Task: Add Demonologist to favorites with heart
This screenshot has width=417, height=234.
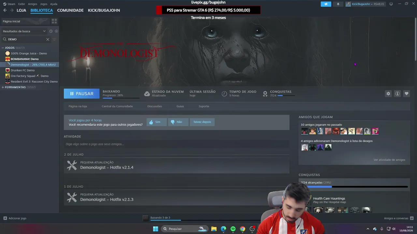Action: (x=407, y=94)
